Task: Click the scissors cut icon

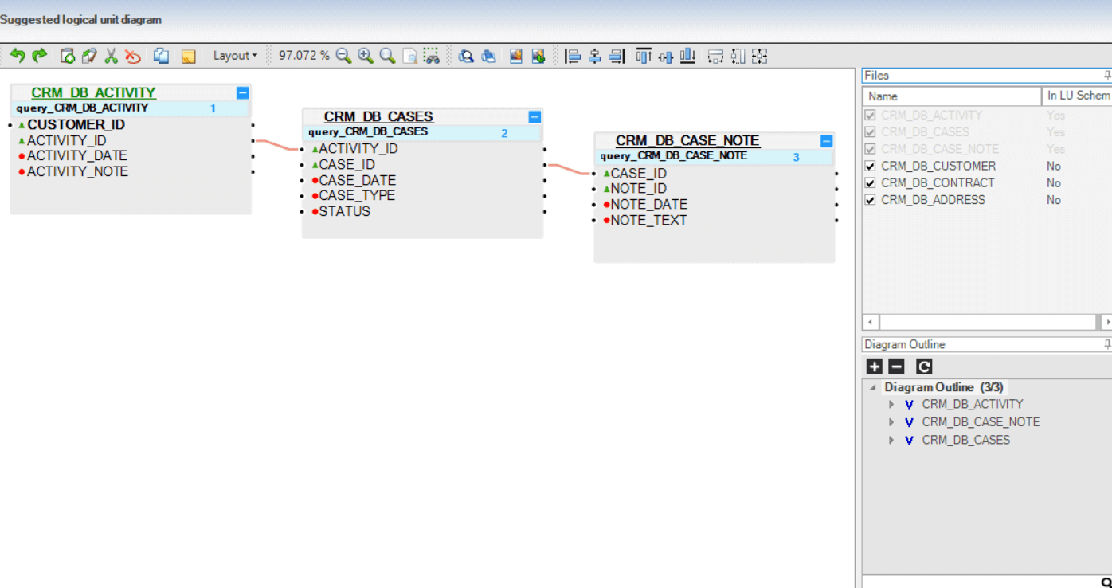Action: [x=112, y=56]
